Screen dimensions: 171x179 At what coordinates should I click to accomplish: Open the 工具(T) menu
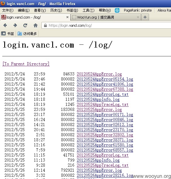tap(89, 10)
